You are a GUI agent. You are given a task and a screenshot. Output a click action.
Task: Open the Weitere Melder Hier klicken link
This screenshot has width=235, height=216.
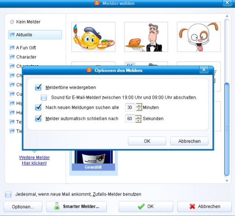(x=34, y=160)
